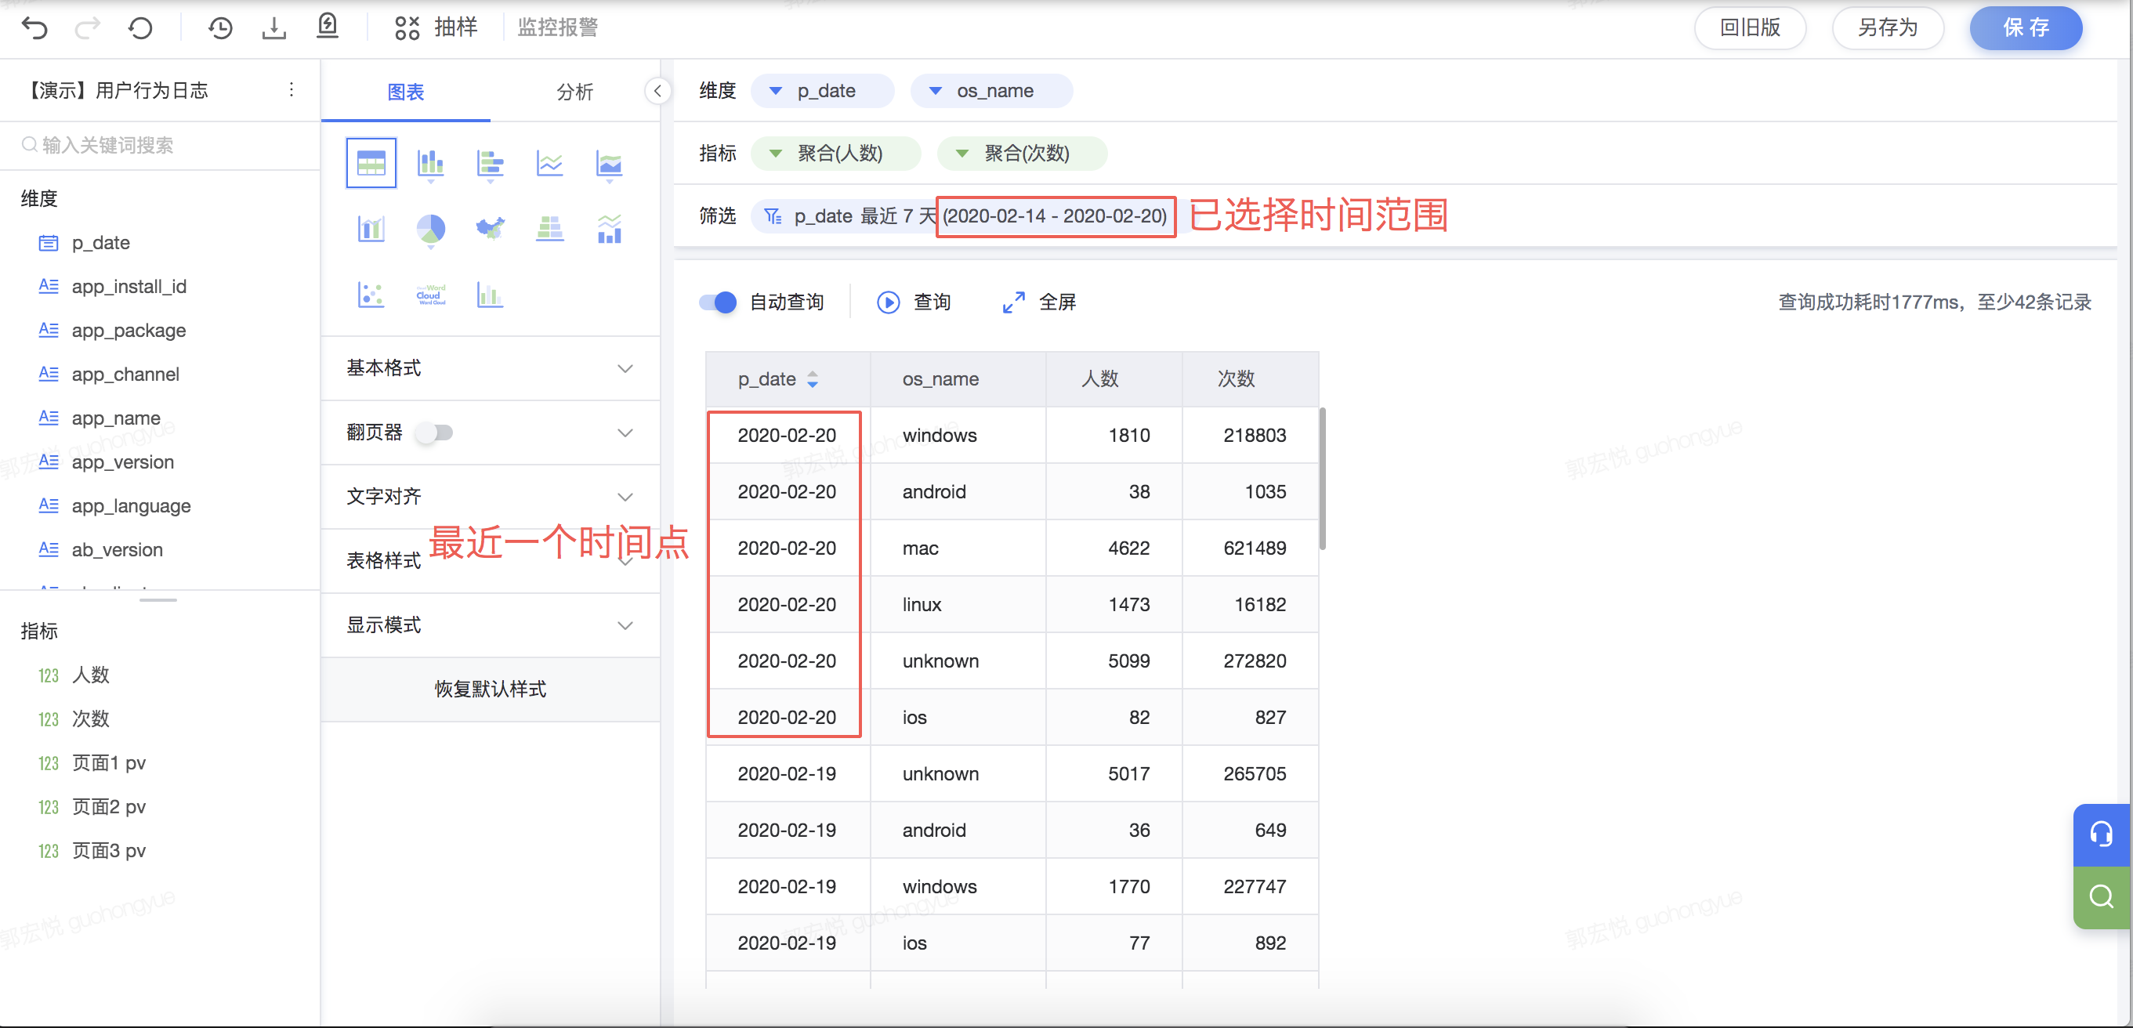Choose the funnel pyramid chart icon
Viewport: 2133px width, 1028px height.
(550, 229)
